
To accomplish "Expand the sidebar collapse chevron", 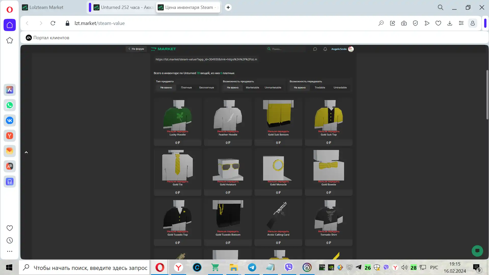I will pyautogui.click(x=26, y=152).
